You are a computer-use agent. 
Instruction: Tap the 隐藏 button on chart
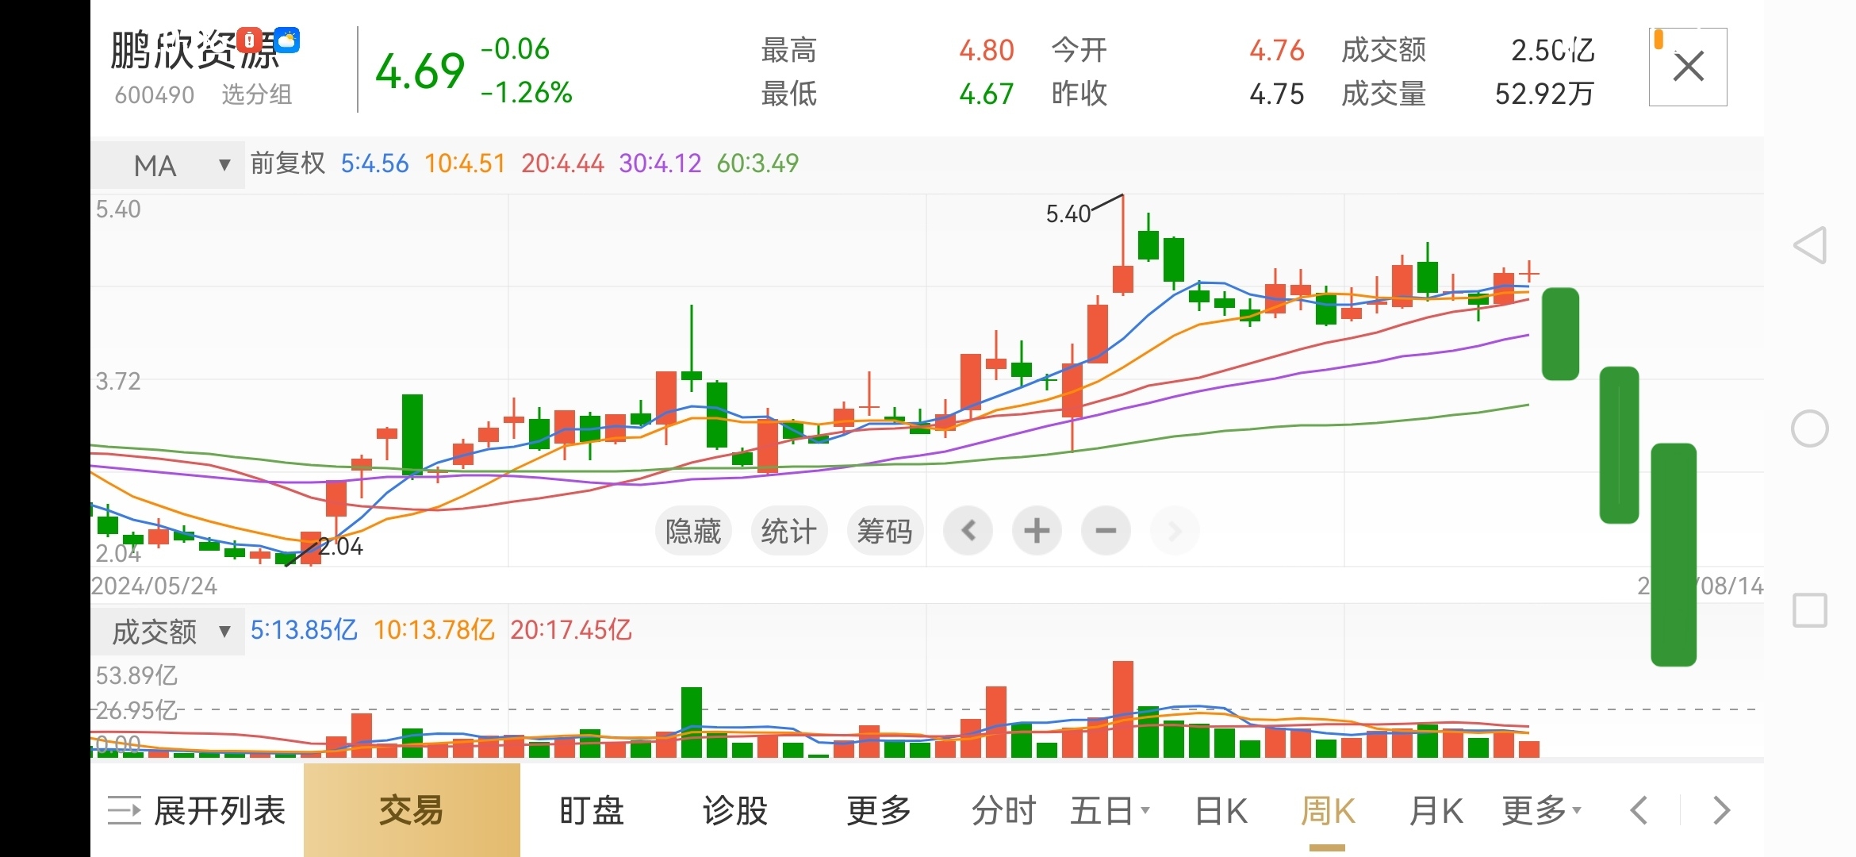tap(693, 530)
